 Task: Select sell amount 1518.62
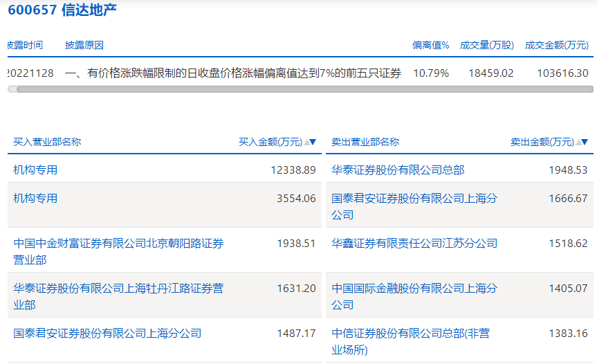click(x=568, y=244)
